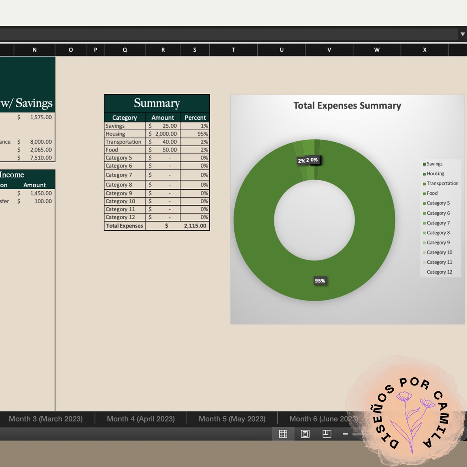This screenshot has height=467, width=467.
Task: Open the Month 6 (June 2023) tab
Action: point(323,419)
